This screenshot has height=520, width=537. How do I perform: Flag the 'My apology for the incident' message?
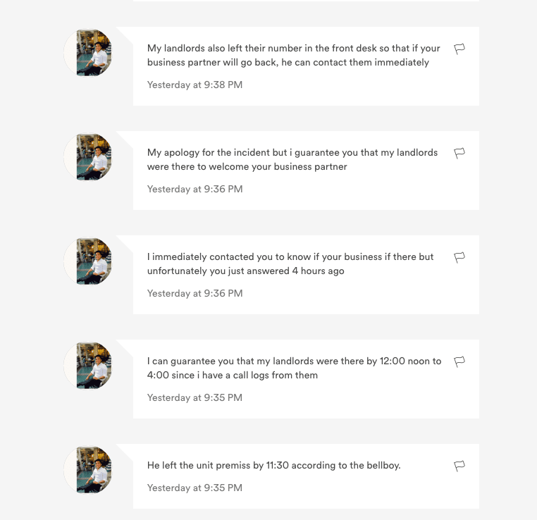point(459,154)
